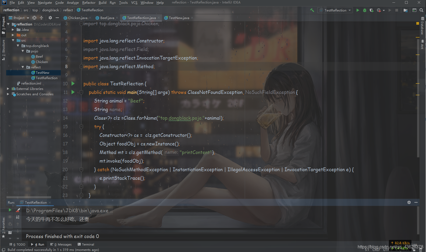The image size is (426, 252).
Task: Open the TODO tool window
Action: pyautogui.click(x=17, y=244)
